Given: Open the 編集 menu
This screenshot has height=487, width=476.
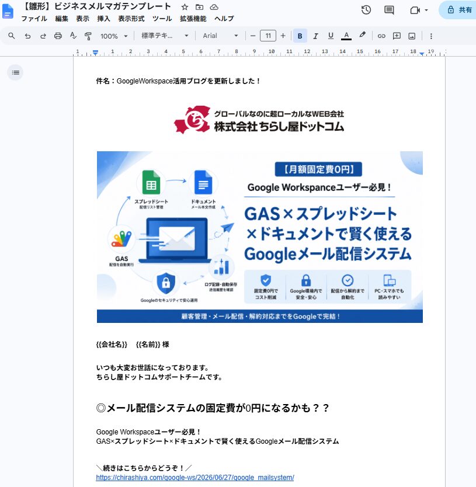Looking at the screenshot, I should (x=61, y=19).
